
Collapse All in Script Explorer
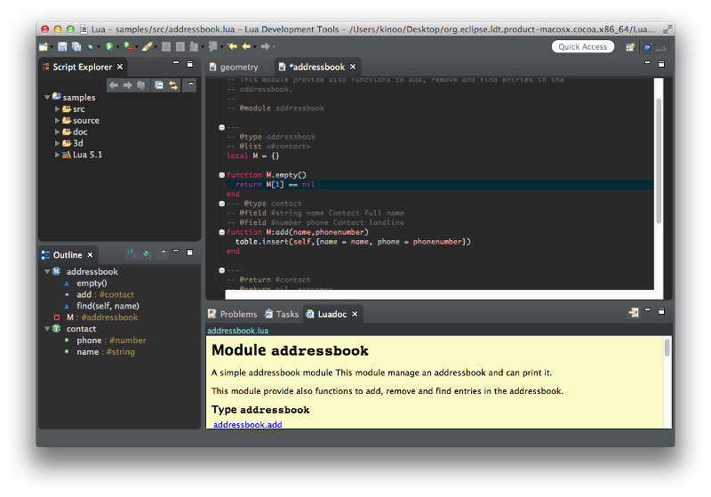pyautogui.click(x=159, y=85)
